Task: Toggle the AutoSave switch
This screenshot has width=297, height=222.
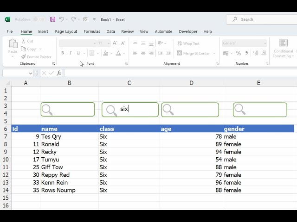Action: (39, 19)
